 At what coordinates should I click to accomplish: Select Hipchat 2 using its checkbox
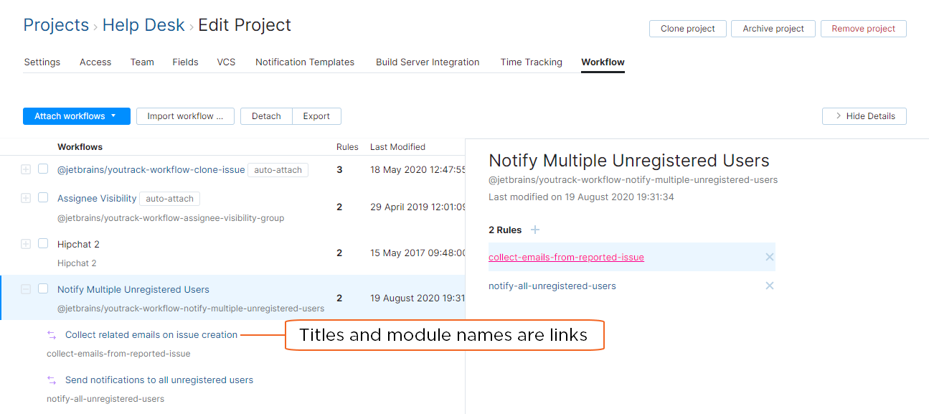pyautogui.click(x=42, y=244)
